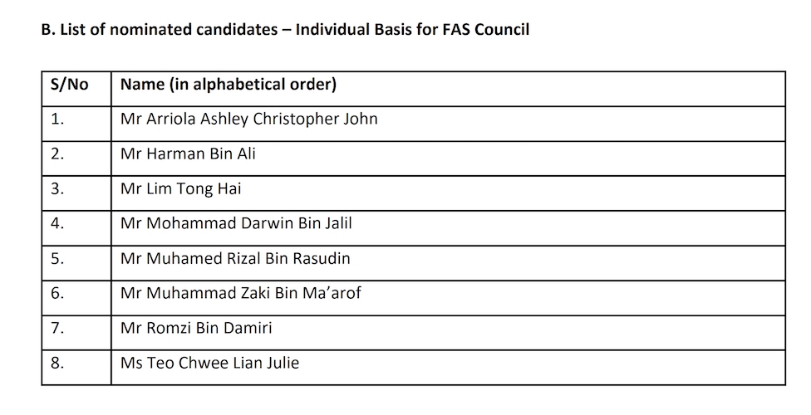This screenshot has width=811, height=415.
Task: Click the serial number 3. cell
Action: click(57, 189)
